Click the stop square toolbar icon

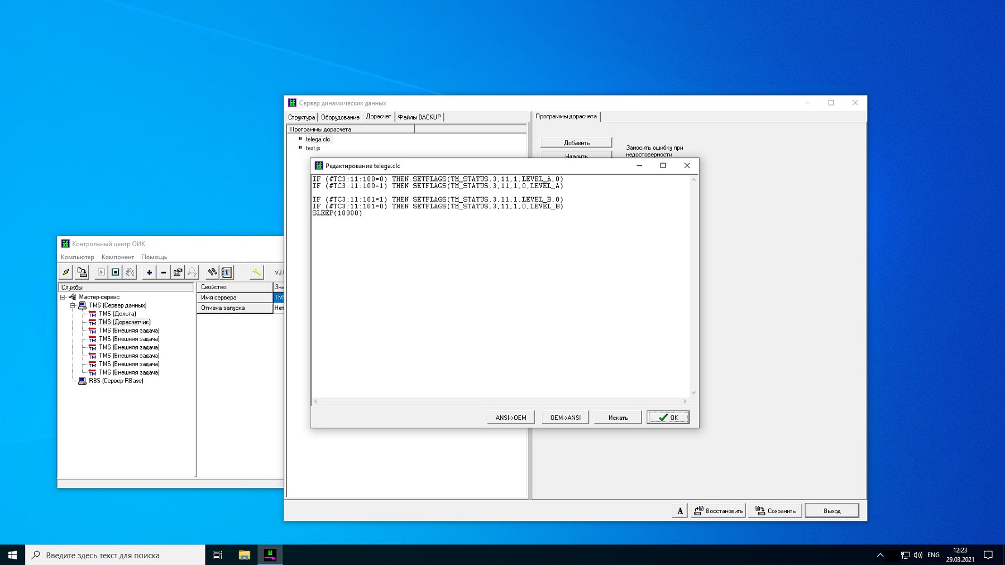coord(116,272)
